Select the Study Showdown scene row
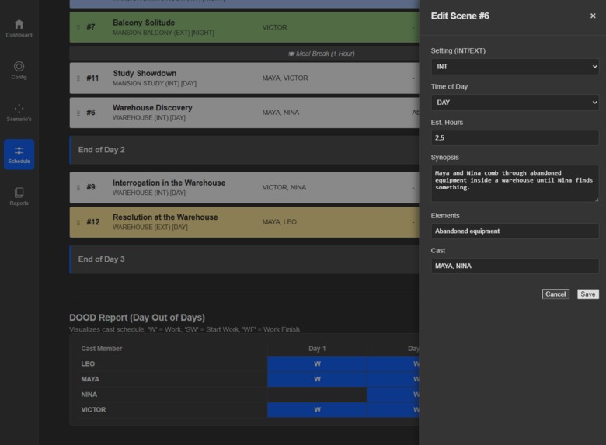This screenshot has height=445, width=606. click(244, 78)
